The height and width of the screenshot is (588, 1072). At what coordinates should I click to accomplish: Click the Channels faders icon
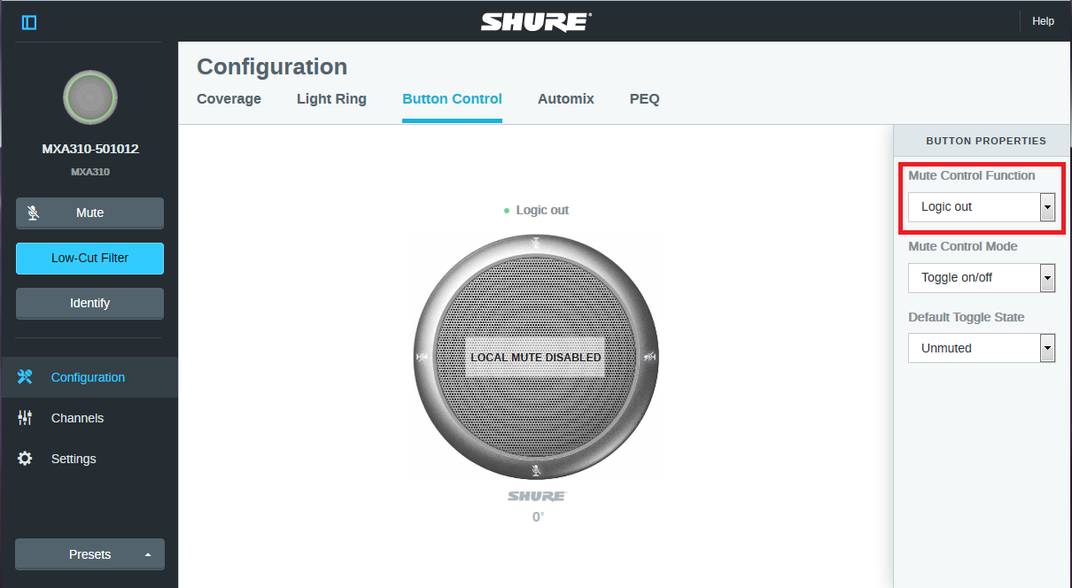[25, 418]
